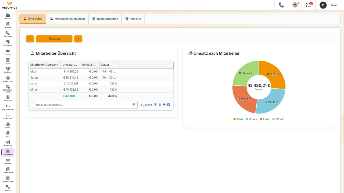Click the 133 h duration cell
Screen dimensions: 344x193
click(109, 84)
